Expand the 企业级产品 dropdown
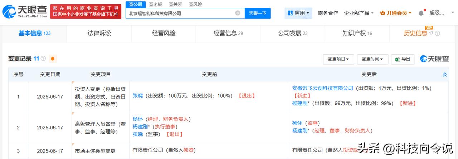 tap(359, 13)
